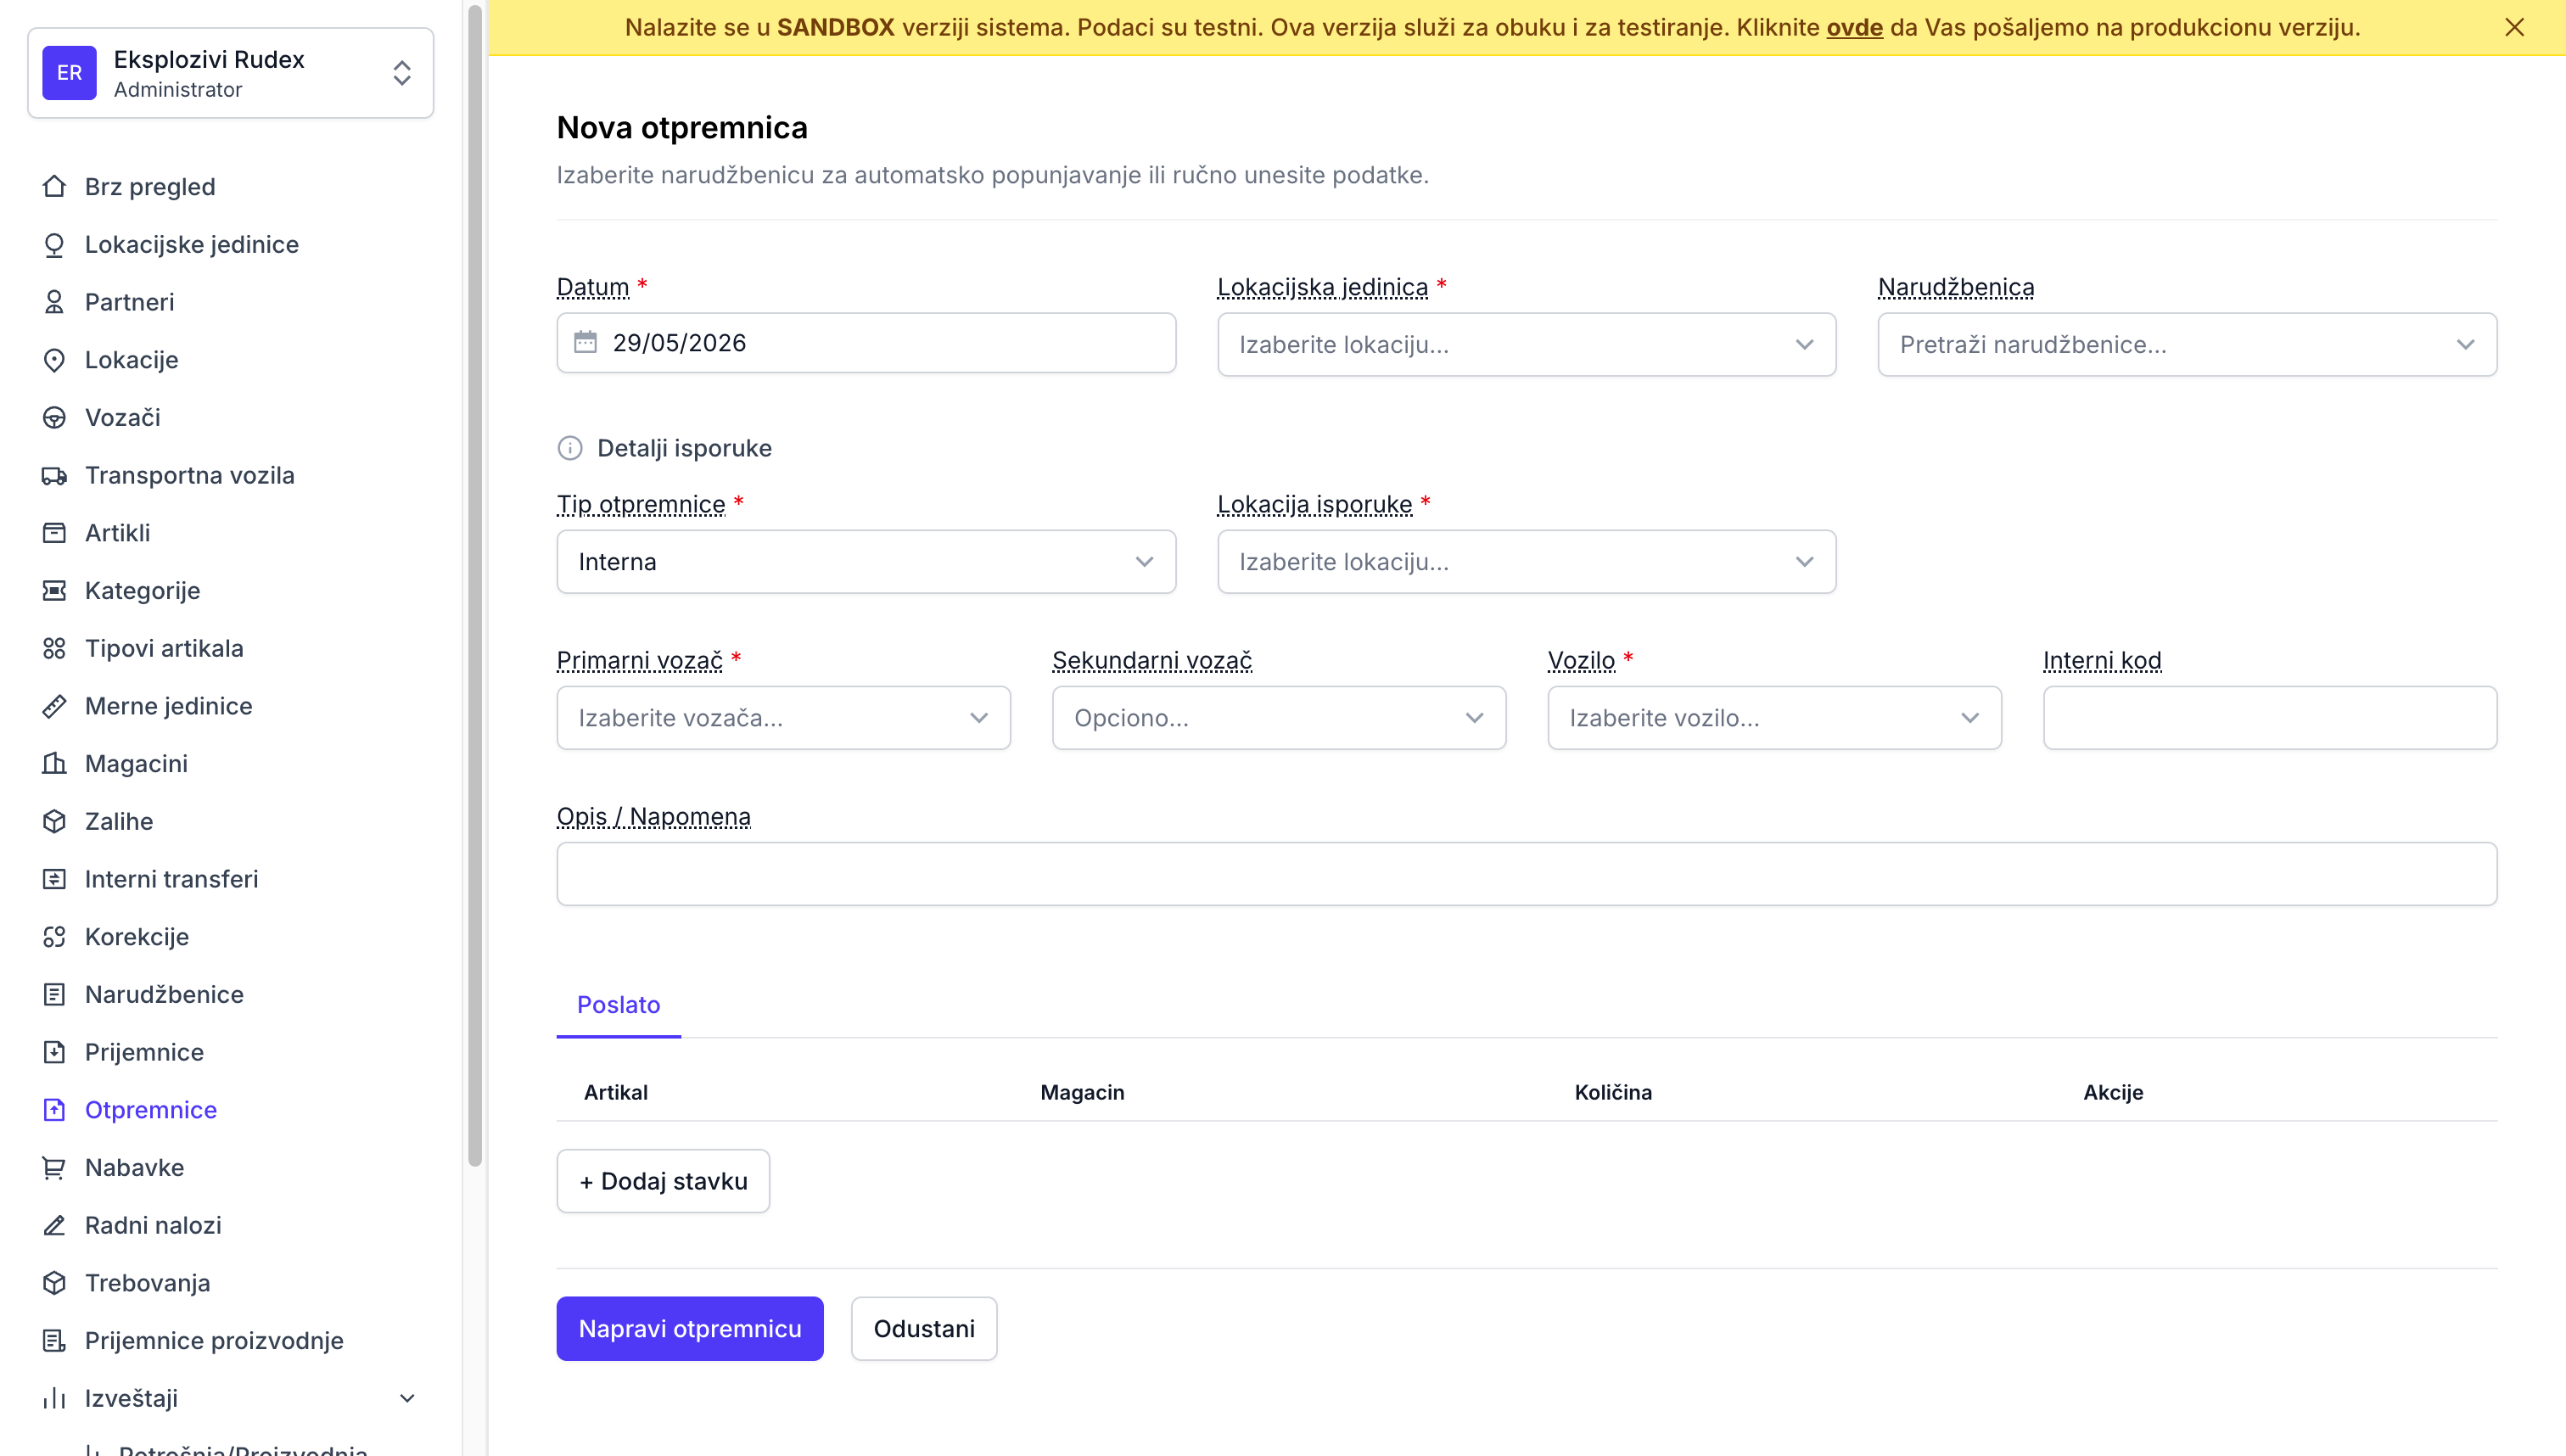Click the Prijemnice proizvodnje icon
Image resolution: width=2566 pixels, height=1456 pixels.
click(x=54, y=1341)
